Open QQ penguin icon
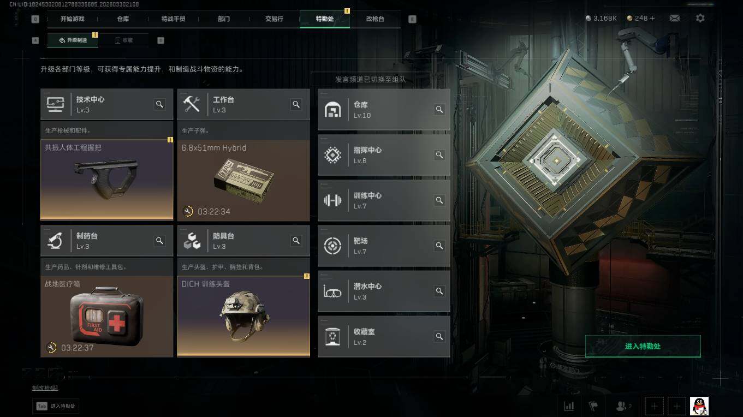Image resolution: width=743 pixels, height=417 pixels. pyautogui.click(x=699, y=406)
